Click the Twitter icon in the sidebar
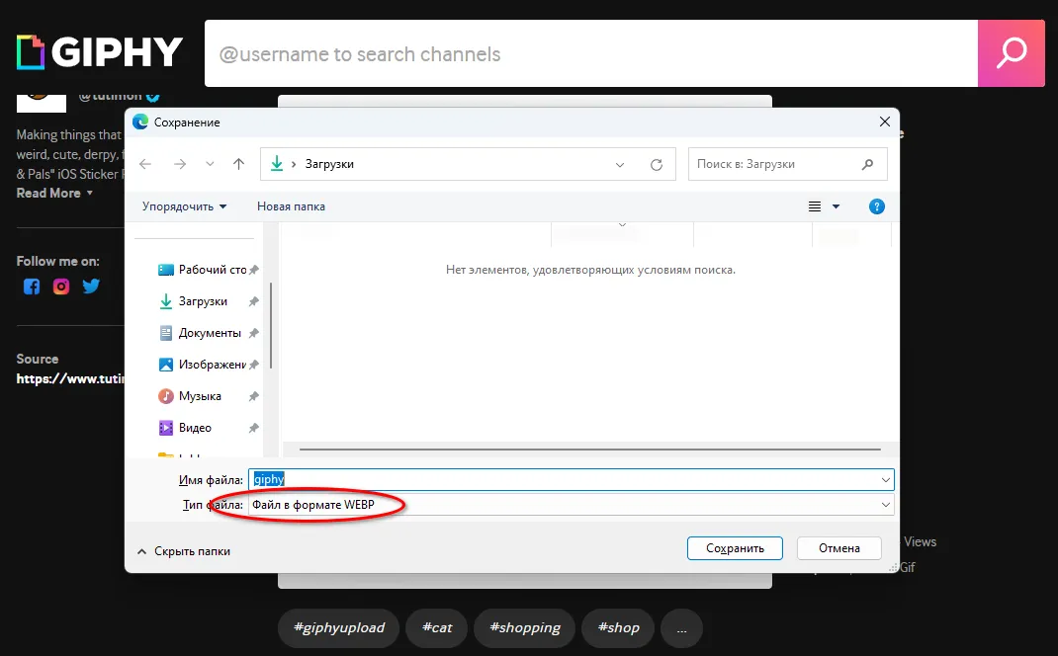 [x=91, y=287]
